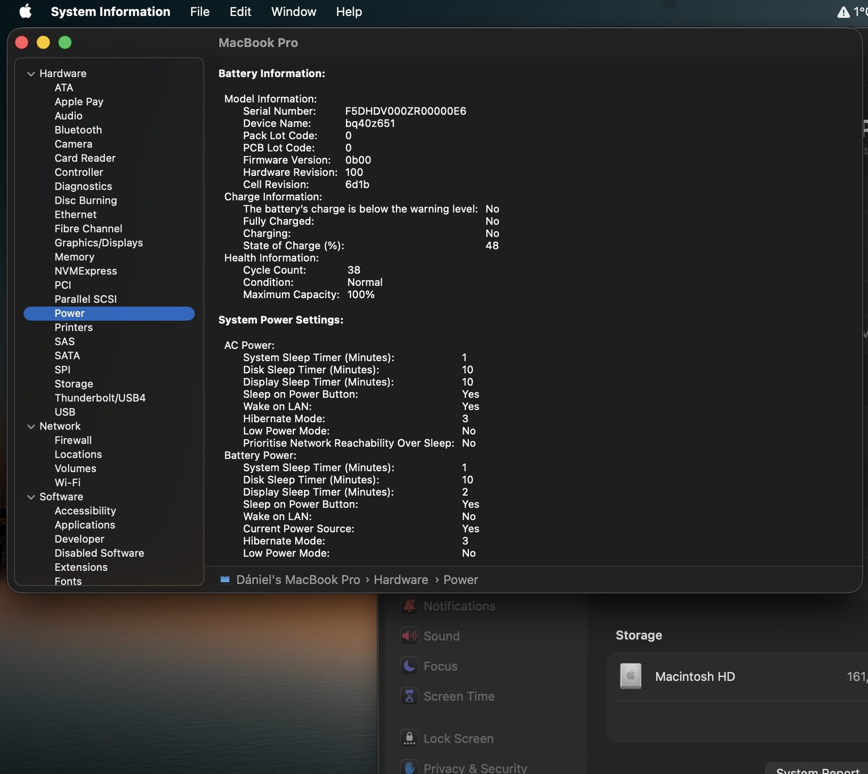Open the Edit menu
This screenshot has width=868, height=774.
point(240,11)
